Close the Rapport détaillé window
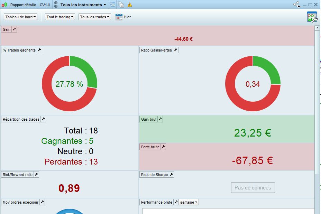The image size is (321, 214). coord(316,4)
